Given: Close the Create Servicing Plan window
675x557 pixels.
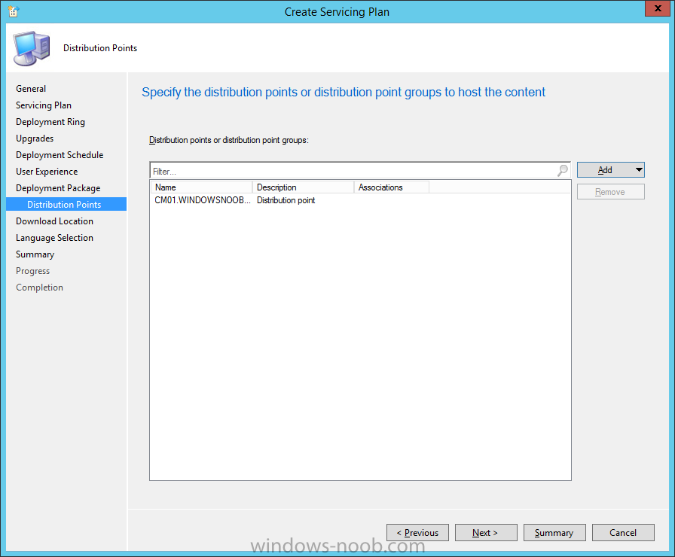Looking at the screenshot, I should pyautogui.click(x=658, y=8).
